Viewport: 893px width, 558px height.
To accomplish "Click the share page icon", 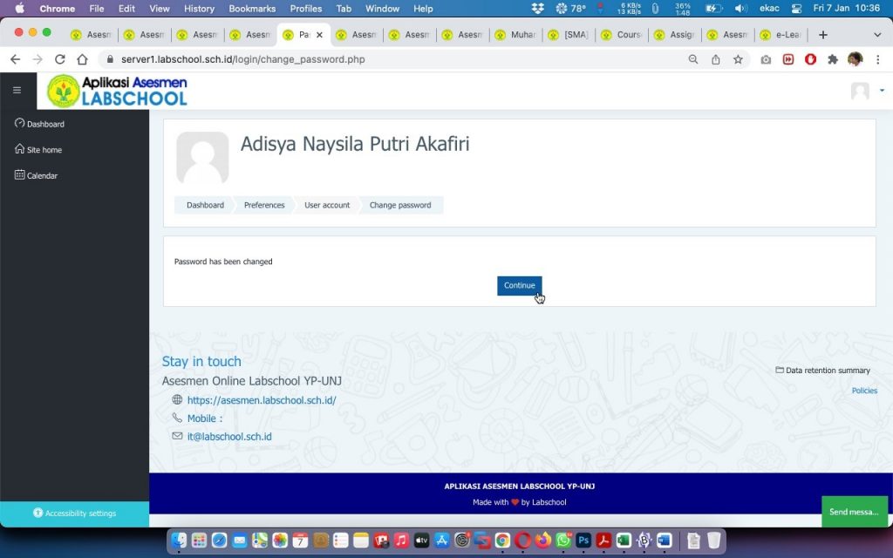I will [716, 59].
